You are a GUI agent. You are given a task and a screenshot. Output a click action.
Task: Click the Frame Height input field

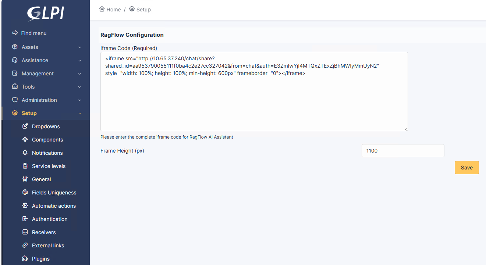pyautogui.click(x=403, y=151)
